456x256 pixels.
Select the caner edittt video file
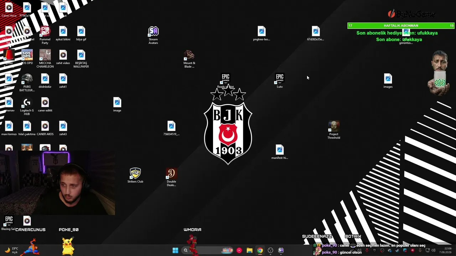(45, 105)
